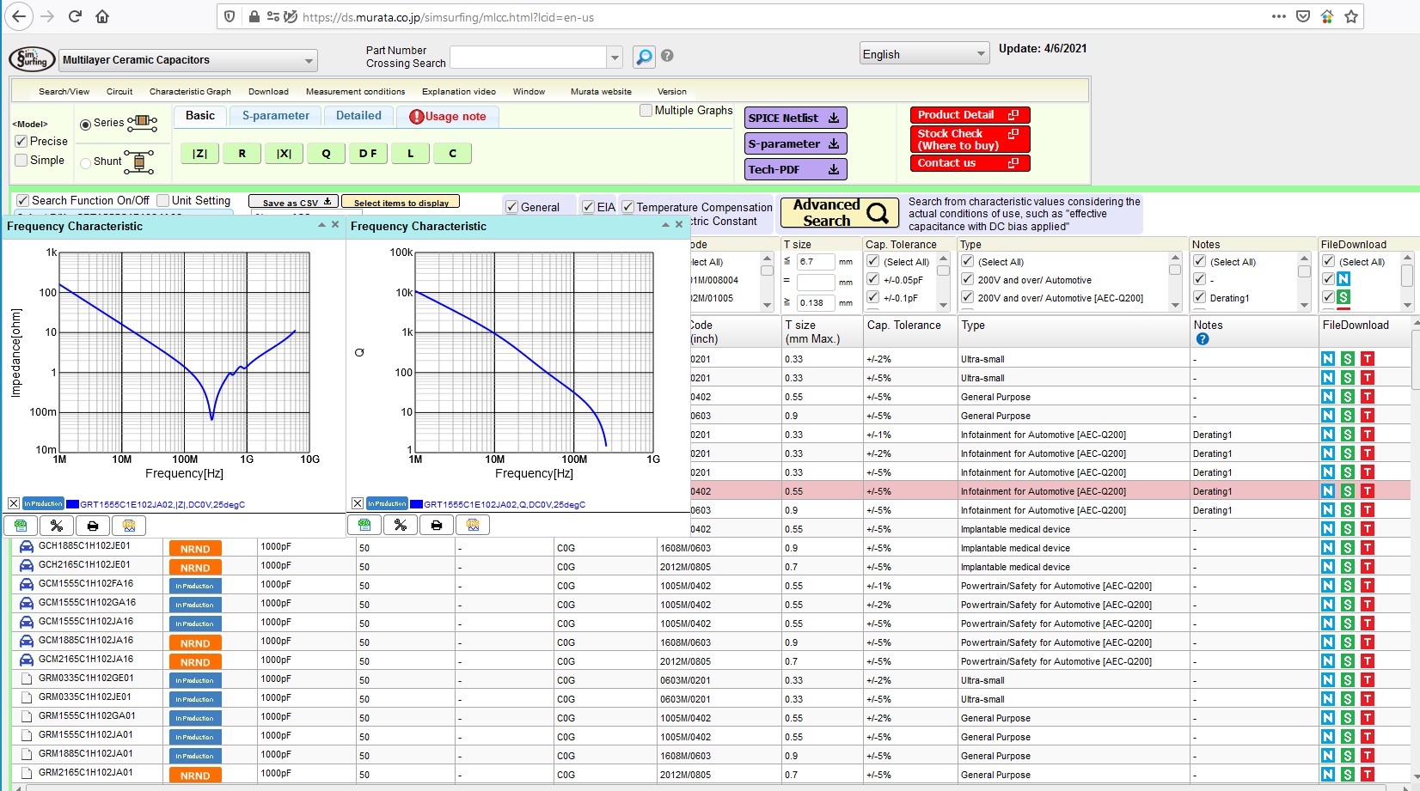Click Select items to display button
This screenshot has height=791, width=1420.
(x=401, y=202)
